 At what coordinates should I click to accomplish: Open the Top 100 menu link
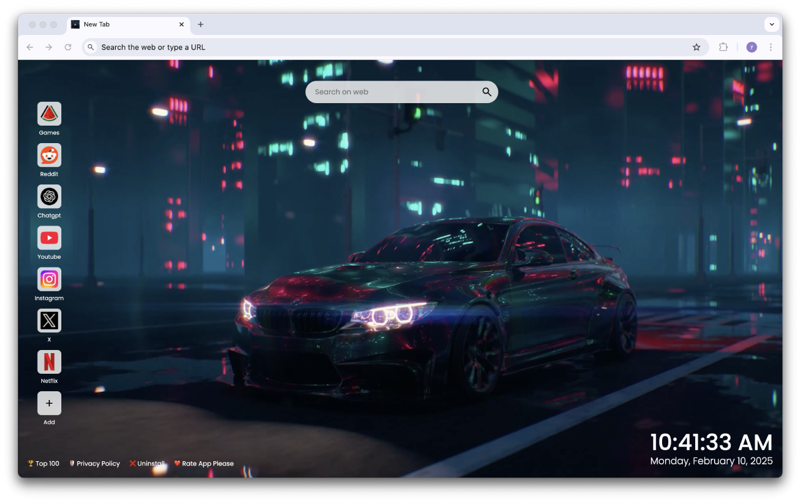coord(43,463)
